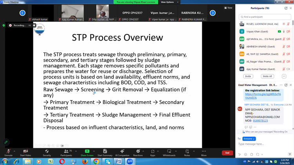Open the Notes icon
294x165 pixels.
coord(187,151)
